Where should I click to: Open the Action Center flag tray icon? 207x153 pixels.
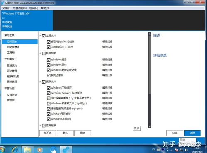(176, 150)
